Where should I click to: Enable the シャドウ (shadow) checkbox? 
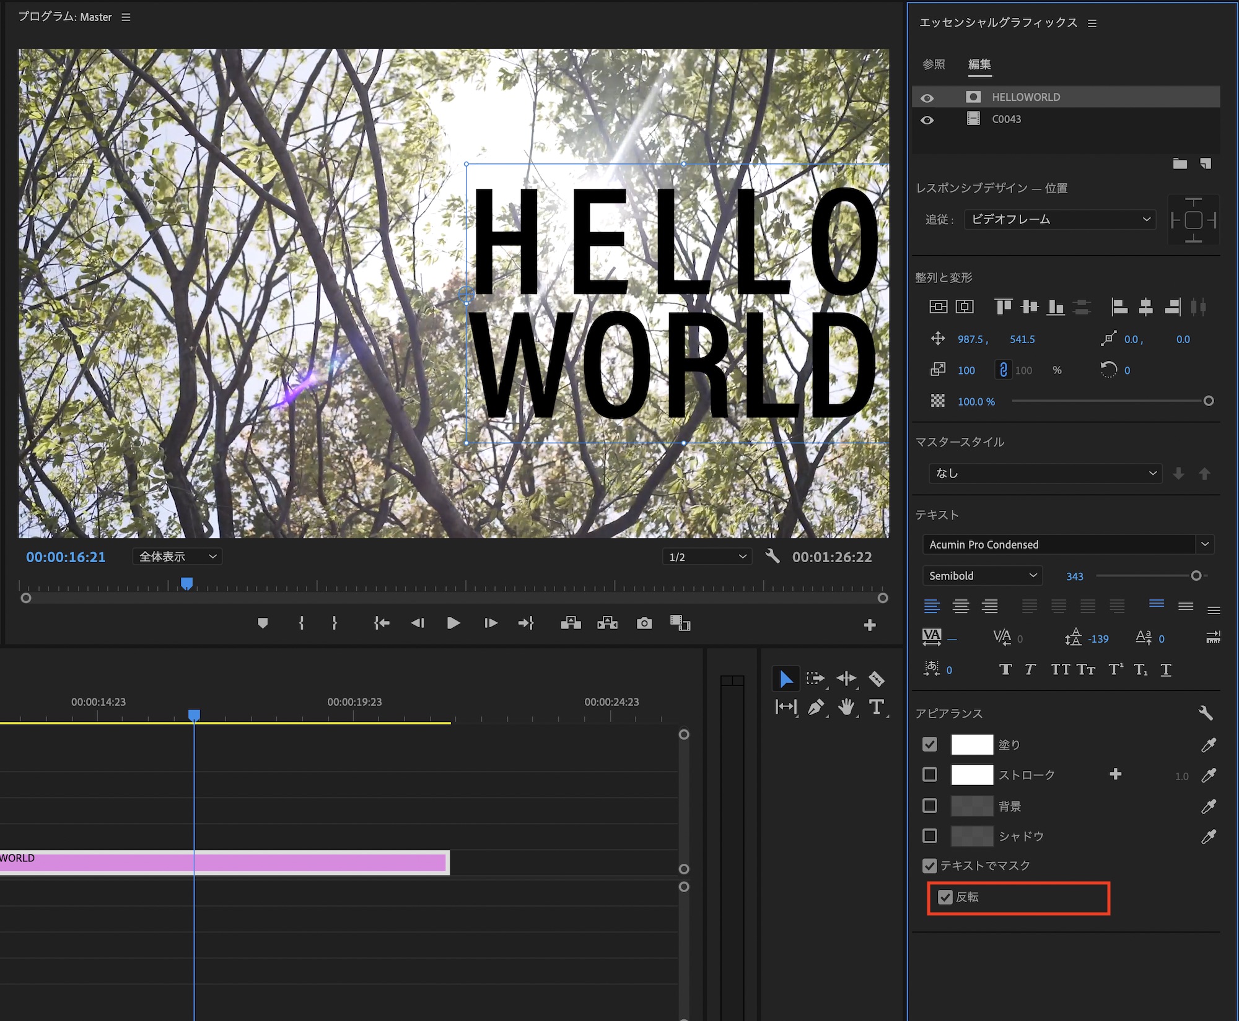[929, 836]
